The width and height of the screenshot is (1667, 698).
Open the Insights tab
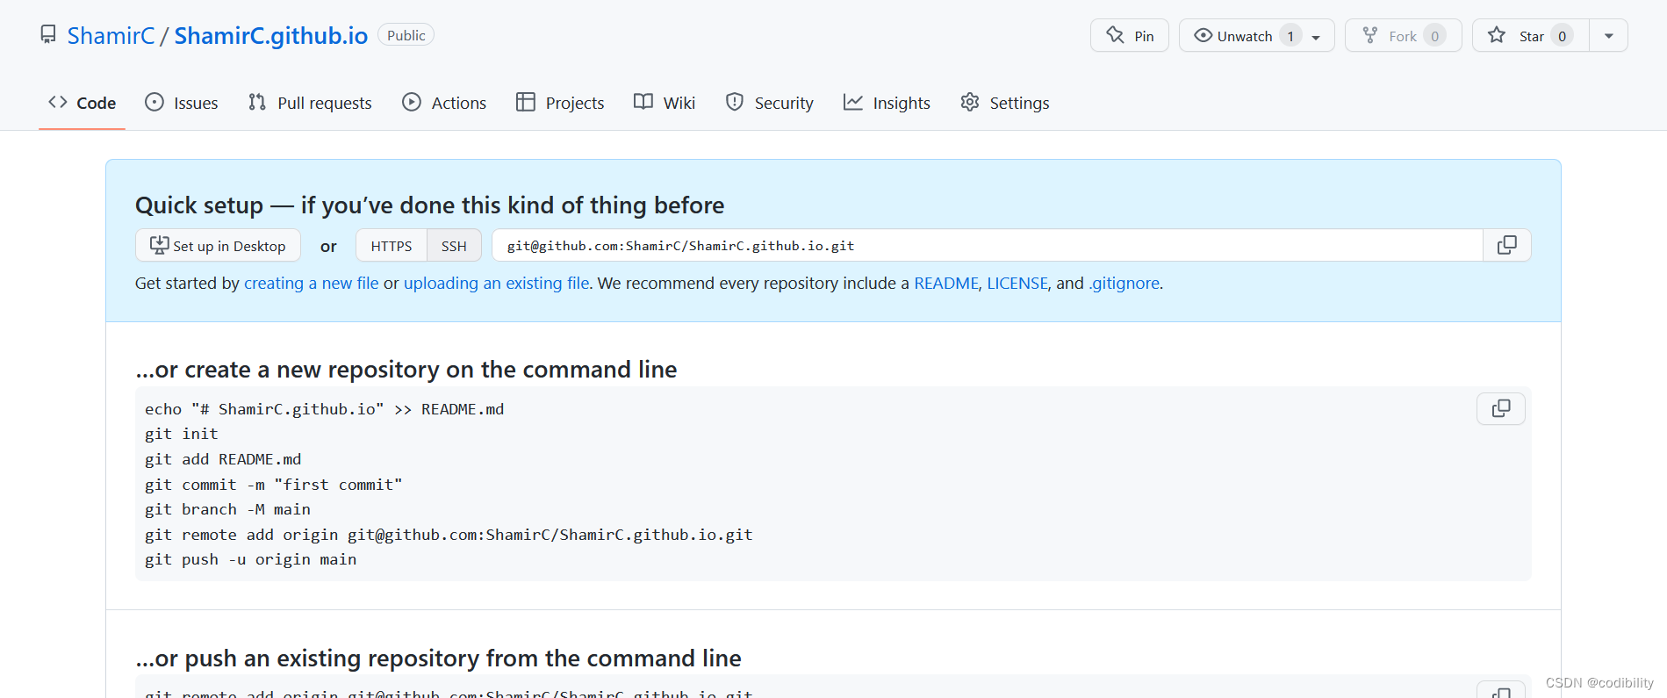[x=887, y=103]
